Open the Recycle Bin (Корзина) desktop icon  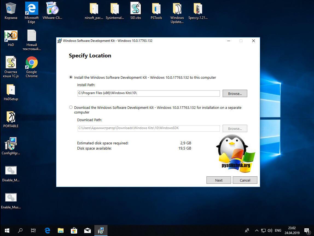click(x=11, y=11)
